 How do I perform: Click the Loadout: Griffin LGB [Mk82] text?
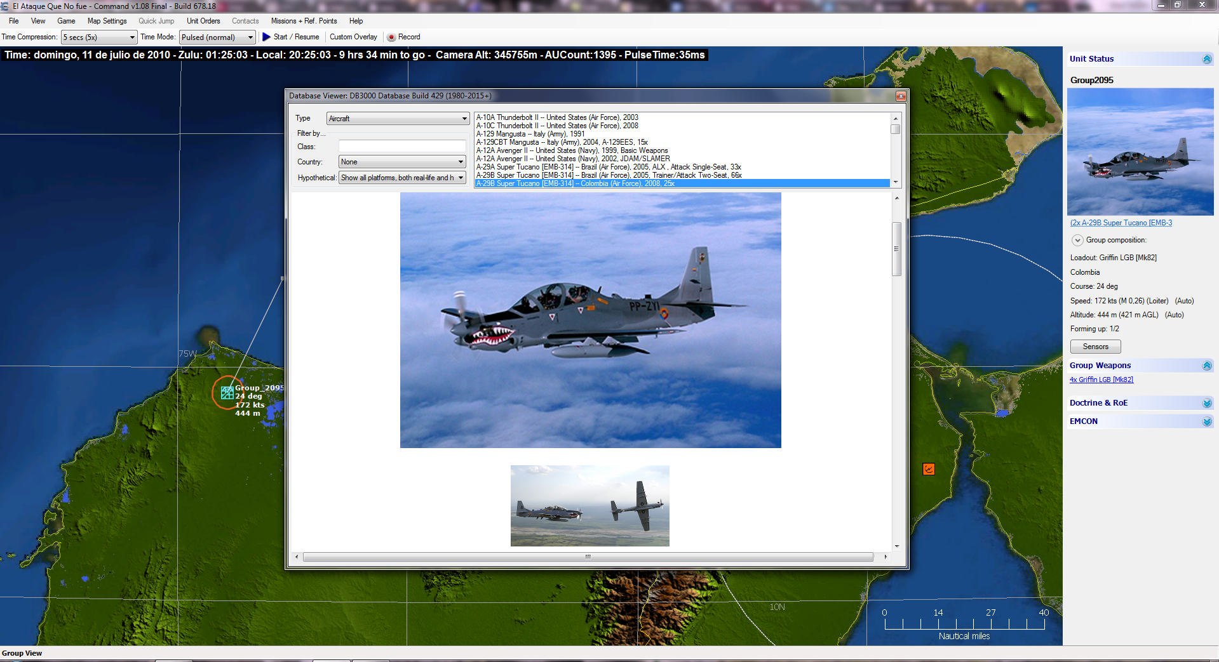[1113, 258]
